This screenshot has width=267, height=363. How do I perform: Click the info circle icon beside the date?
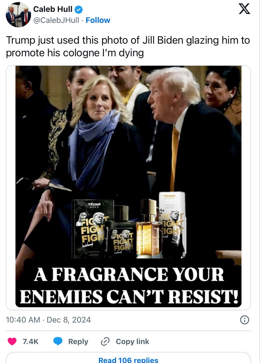pos(245,320)
